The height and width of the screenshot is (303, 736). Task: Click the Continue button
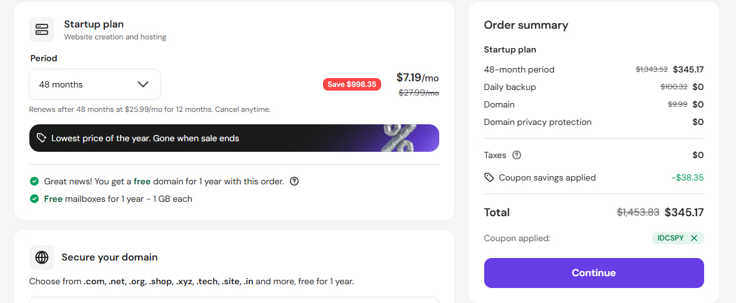(594, 273)
